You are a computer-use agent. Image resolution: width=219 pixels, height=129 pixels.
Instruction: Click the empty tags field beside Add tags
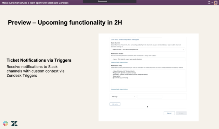coord(150,96)
